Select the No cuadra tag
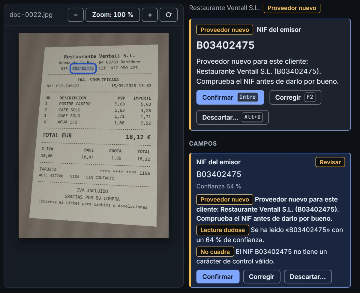The height and width of the screenshot is (293, 360). click(x=215, y=252)
